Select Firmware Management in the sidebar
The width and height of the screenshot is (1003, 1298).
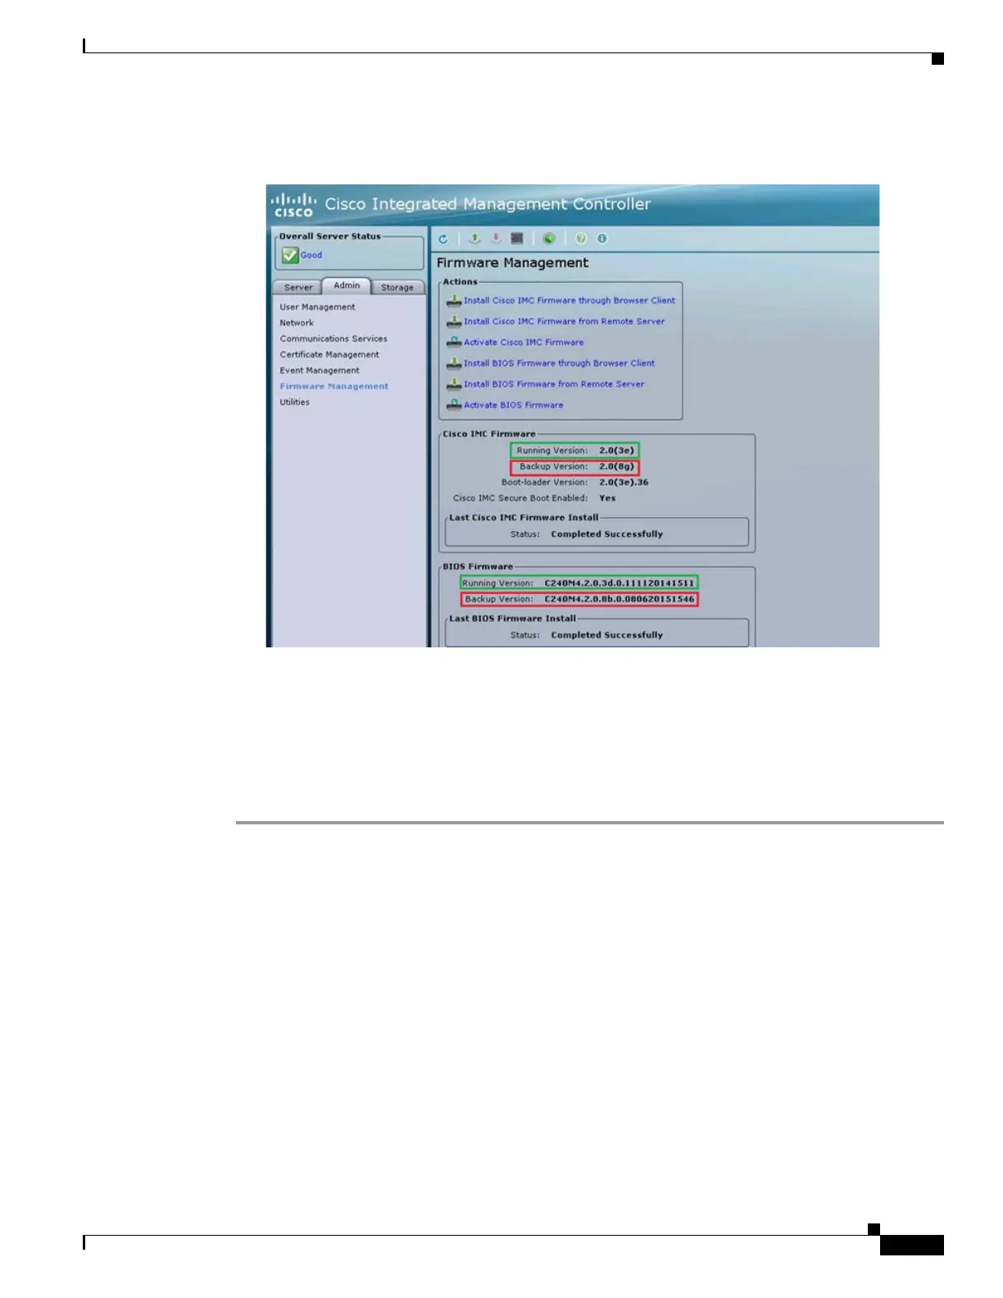(334, 386)
